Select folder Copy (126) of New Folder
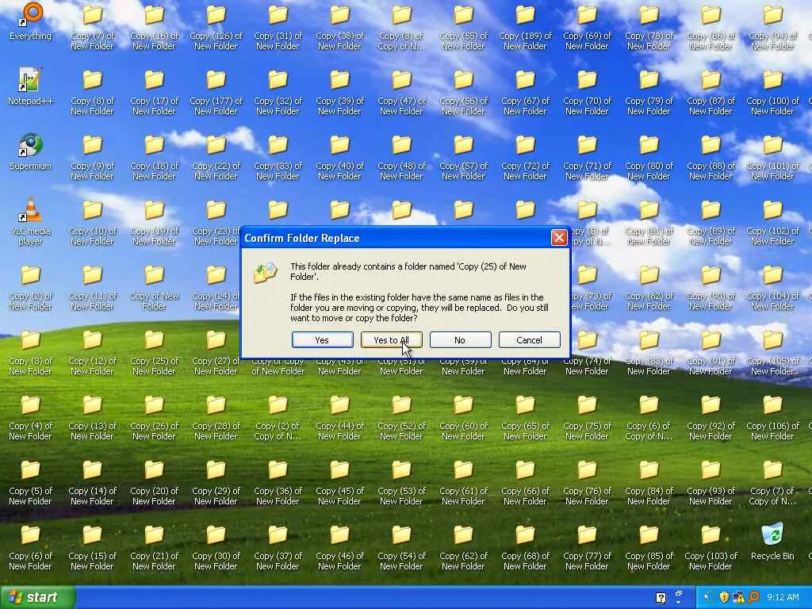Viewport: 812px width, 609px height. 216,28
